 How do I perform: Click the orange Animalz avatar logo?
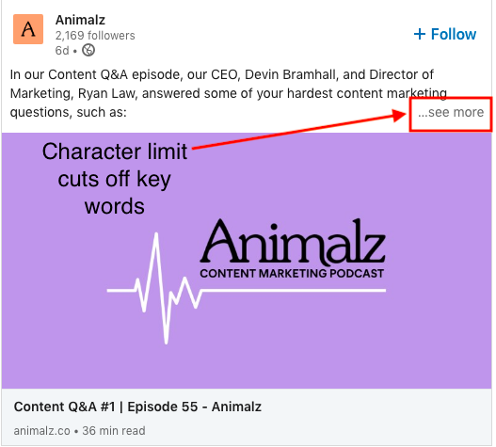click(28, 29)
